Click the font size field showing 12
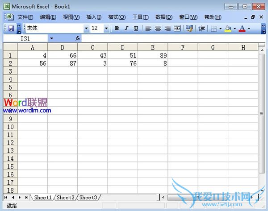268x211 pixels. tap(97, 29)
